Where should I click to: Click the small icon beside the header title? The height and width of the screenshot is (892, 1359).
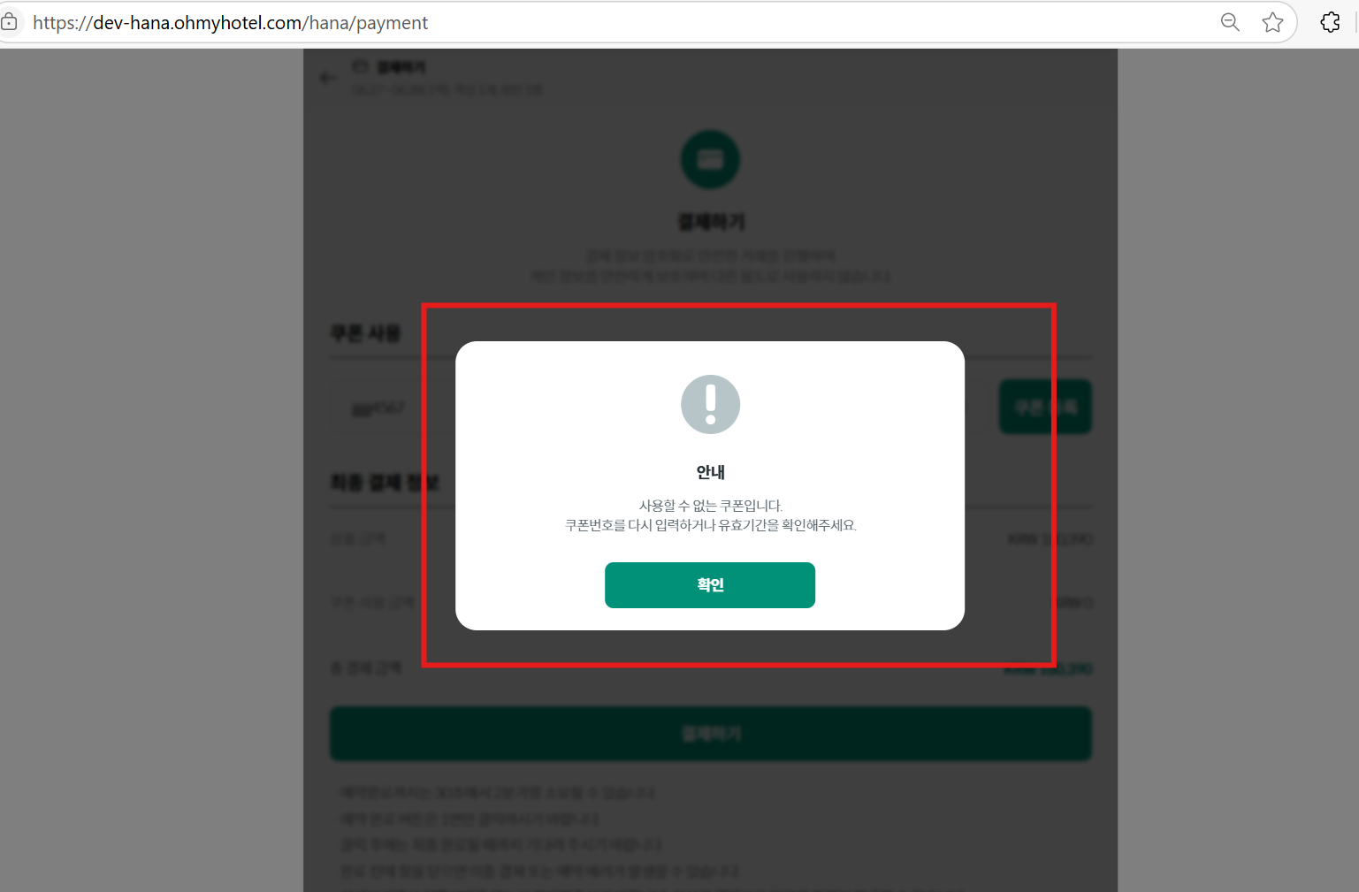(360, 66)
